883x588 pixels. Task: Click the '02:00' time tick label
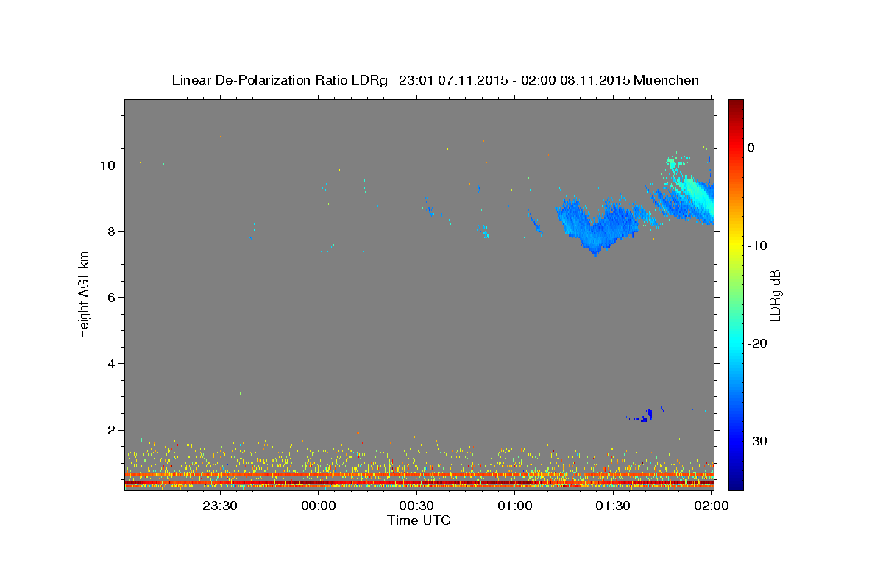711,506
